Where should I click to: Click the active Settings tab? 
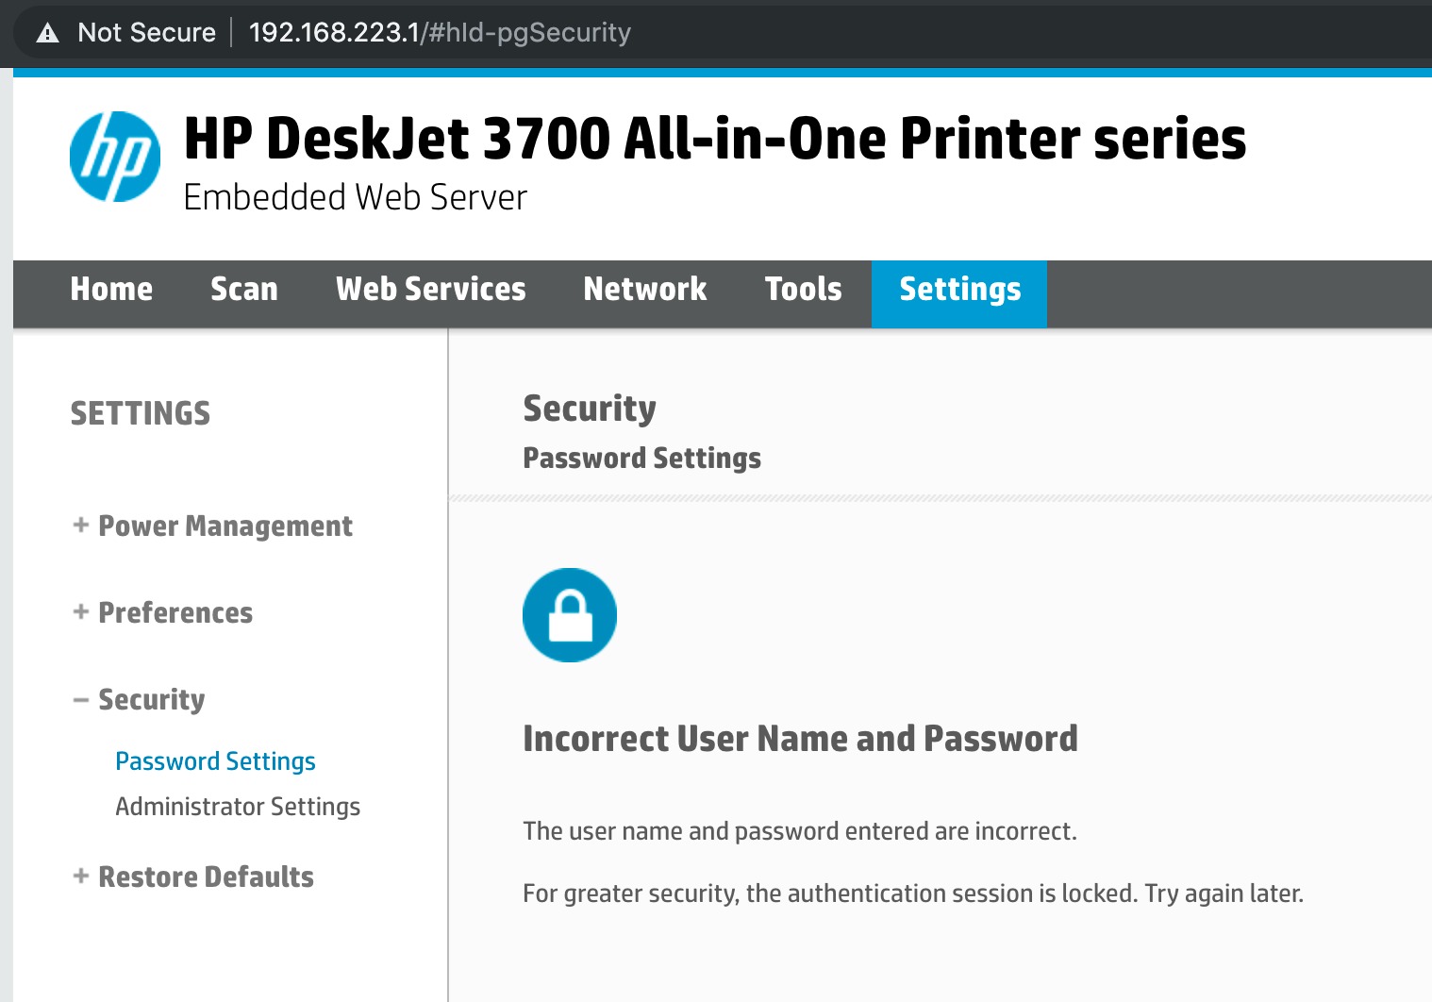959,293
